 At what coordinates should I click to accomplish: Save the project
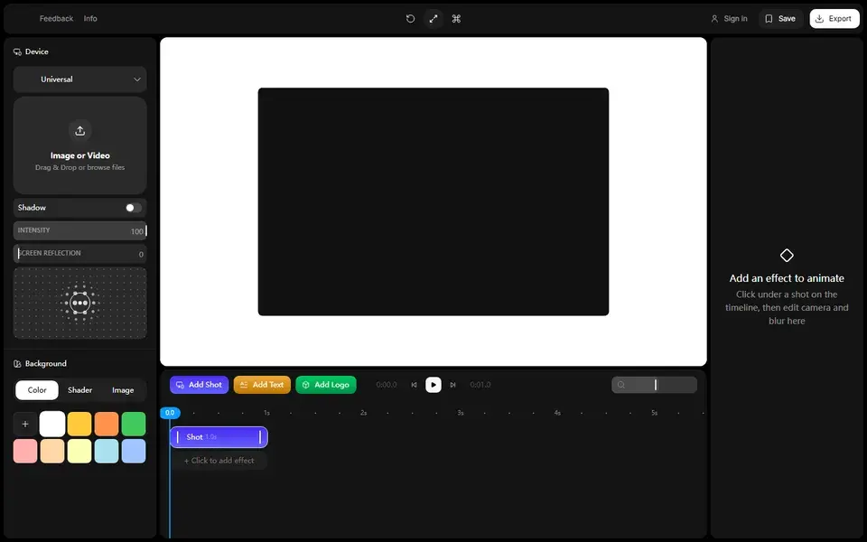(x=780, y=19)
